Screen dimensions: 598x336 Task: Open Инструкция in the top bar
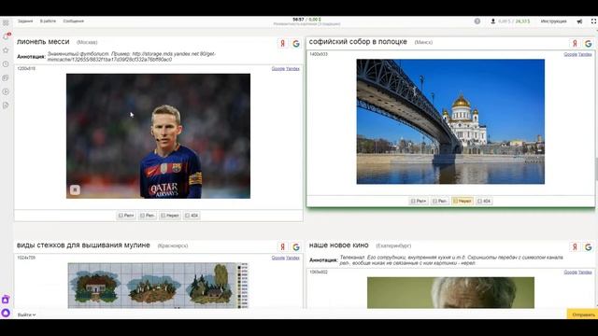[553, 21]
